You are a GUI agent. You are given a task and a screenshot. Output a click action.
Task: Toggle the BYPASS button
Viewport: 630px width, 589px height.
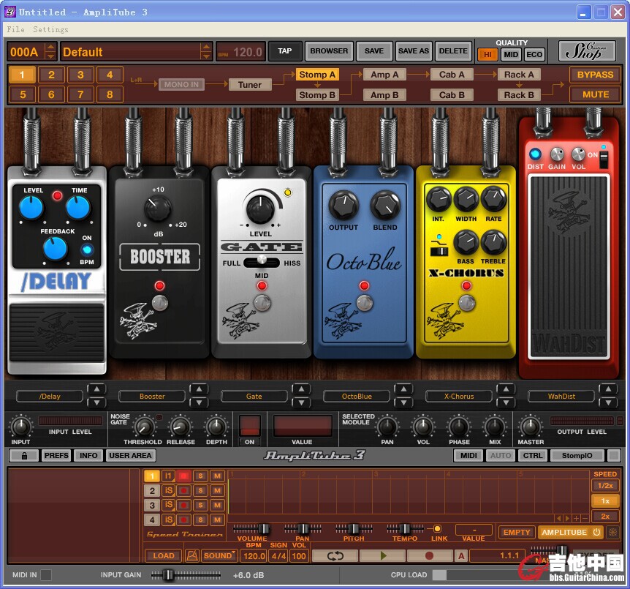(x=595, y=75)
